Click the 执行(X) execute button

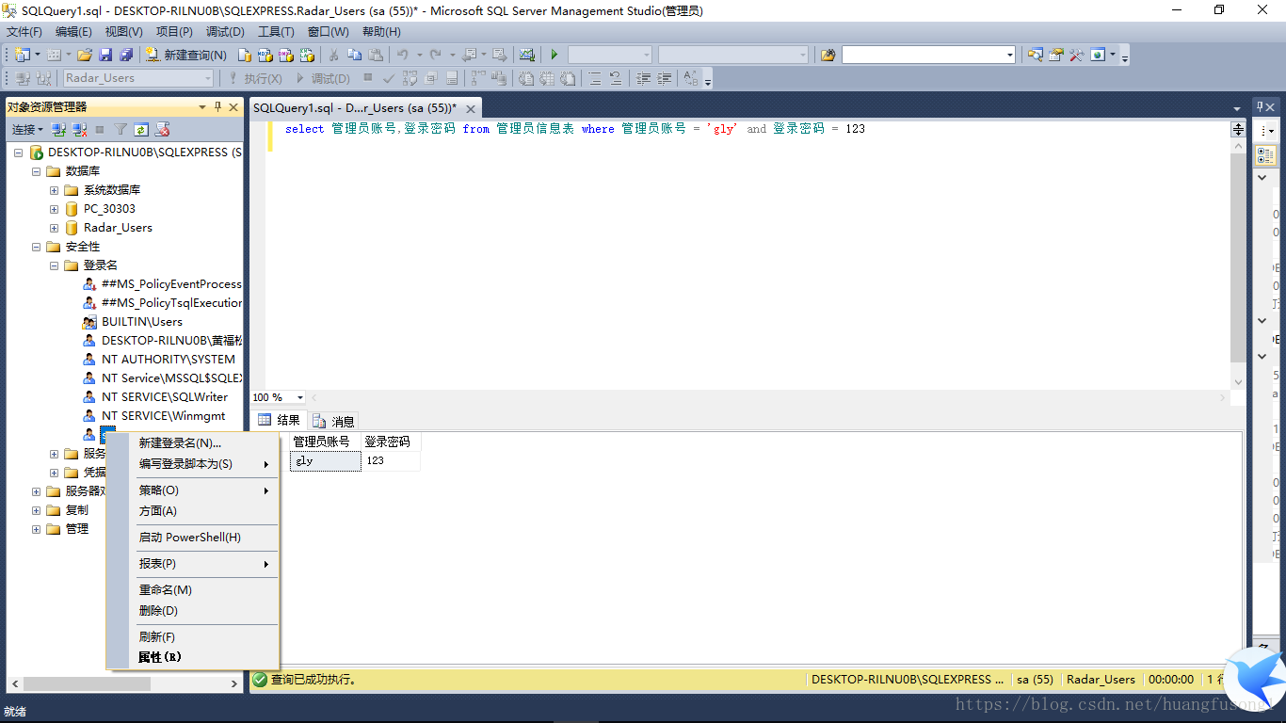click(x=255, y=78)
